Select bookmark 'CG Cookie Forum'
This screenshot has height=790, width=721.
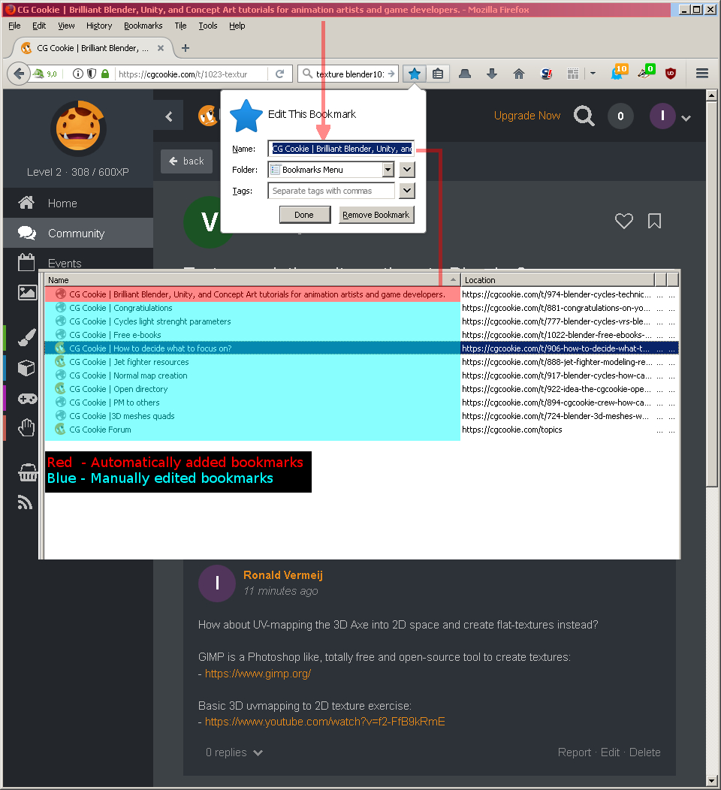pos(252,430)
